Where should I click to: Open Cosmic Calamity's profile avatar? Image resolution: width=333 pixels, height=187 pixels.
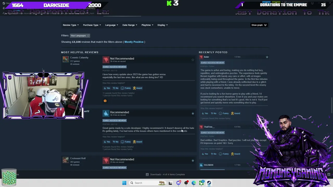click(x=66, y=59)
